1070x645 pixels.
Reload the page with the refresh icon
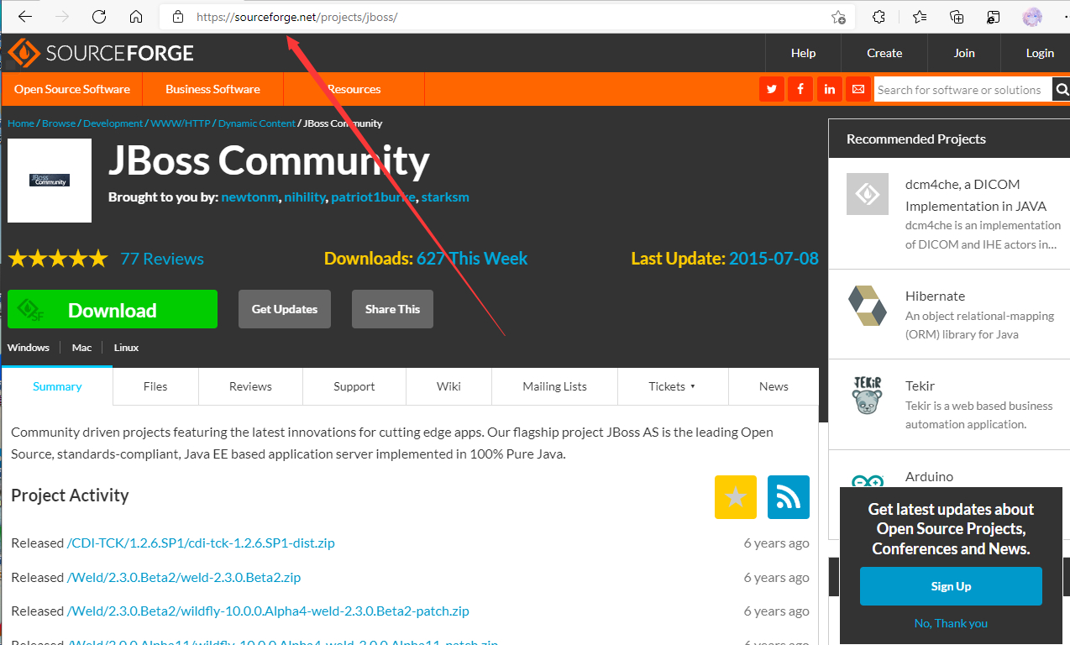99,17
